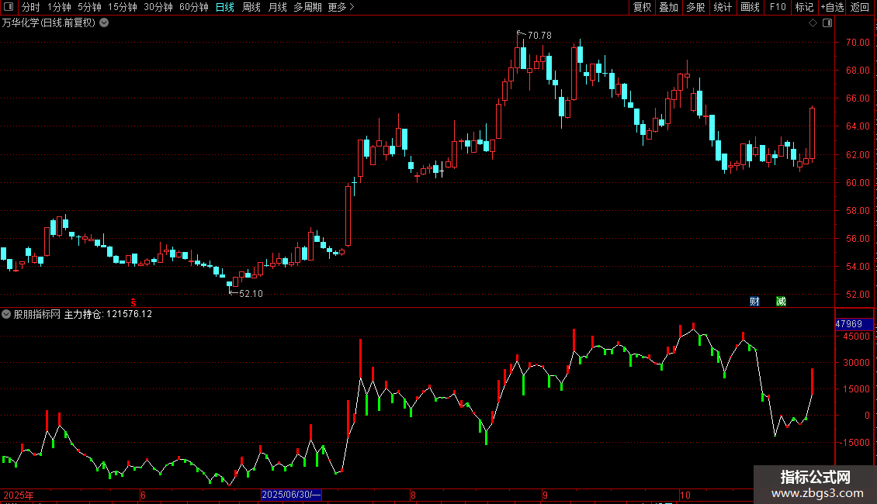Image resolution: width=877 pixels, height=504 pixels.
Task: Click the 叠加 overlay button
Action: [668, 7]
